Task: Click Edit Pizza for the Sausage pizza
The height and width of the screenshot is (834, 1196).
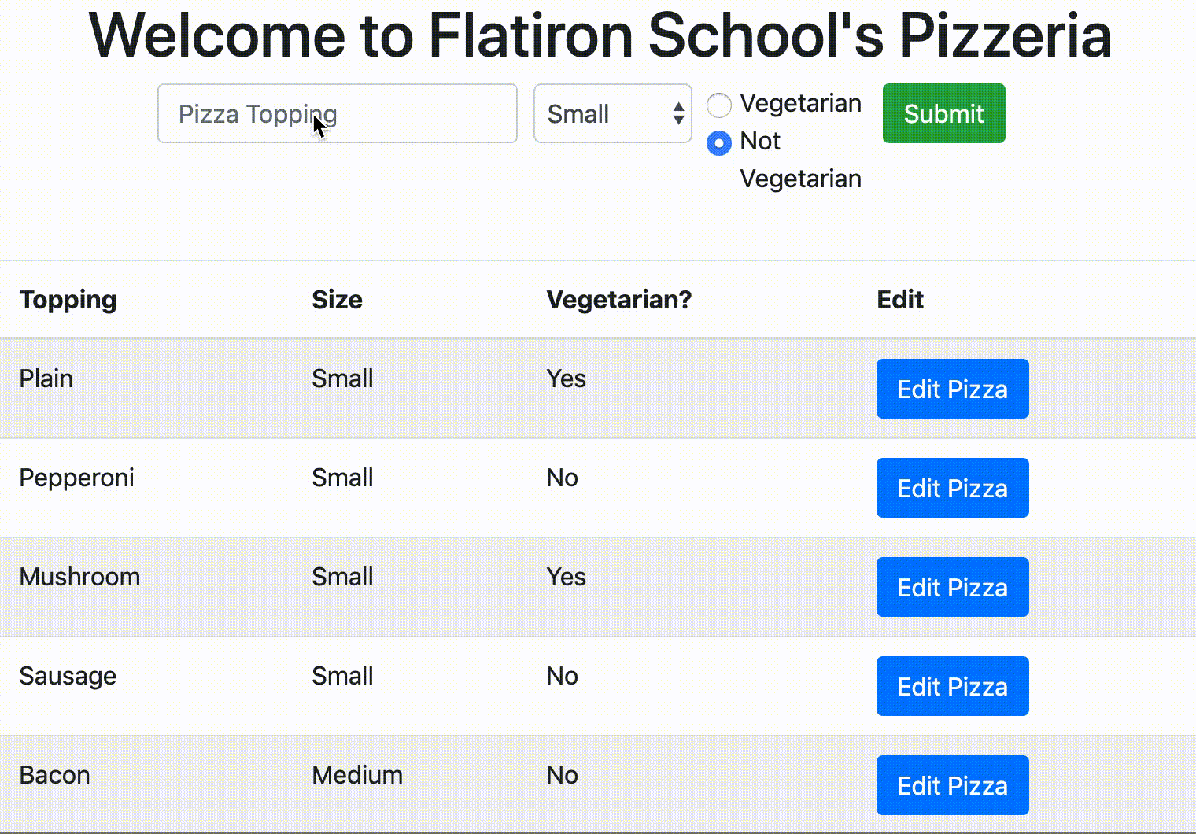Action: click(x=952, y=686)
